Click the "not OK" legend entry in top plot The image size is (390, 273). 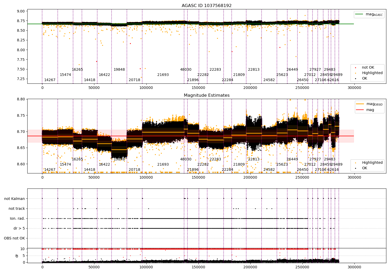point(365,68)
